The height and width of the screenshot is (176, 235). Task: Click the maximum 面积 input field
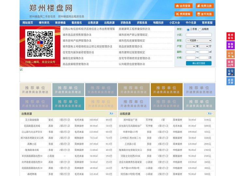tap(204, 52)
